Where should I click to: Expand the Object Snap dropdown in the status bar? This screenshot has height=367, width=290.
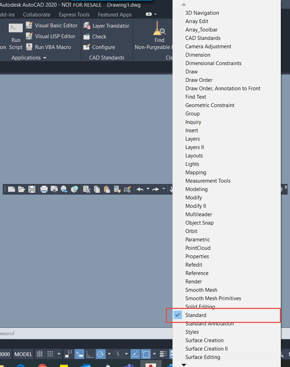click(155, 354)
